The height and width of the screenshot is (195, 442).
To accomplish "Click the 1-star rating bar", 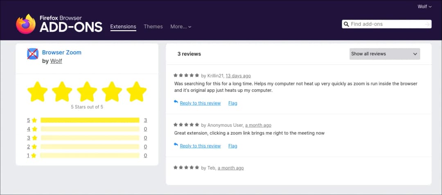I will (90, 155).
